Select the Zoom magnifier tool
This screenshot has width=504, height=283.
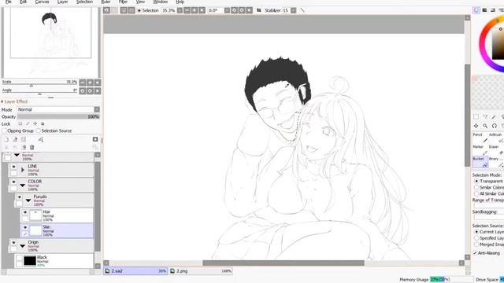point(485,126)
